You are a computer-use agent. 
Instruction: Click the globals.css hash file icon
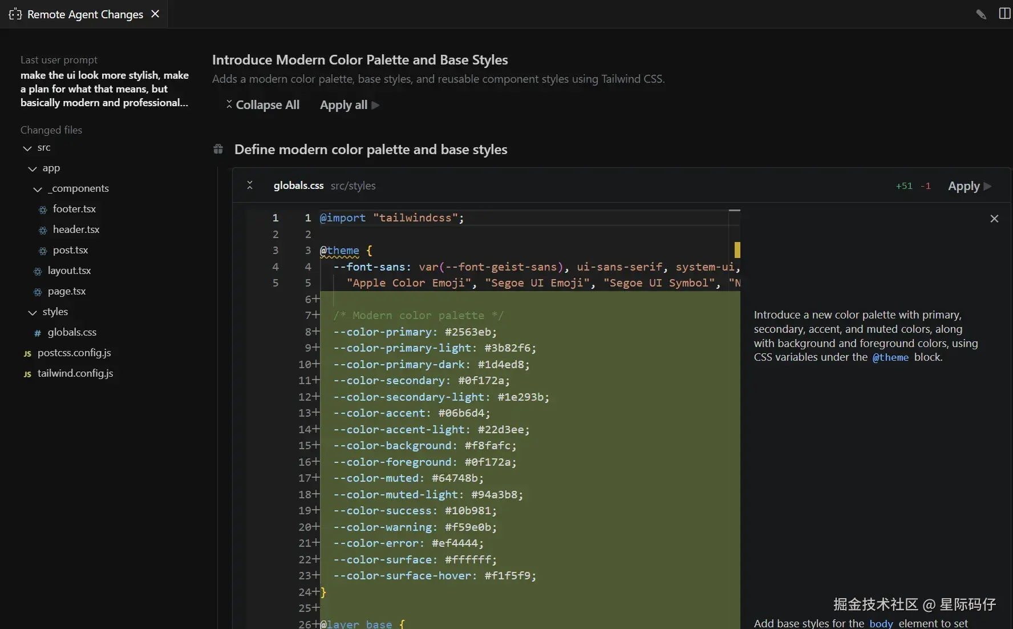(38, 333)
